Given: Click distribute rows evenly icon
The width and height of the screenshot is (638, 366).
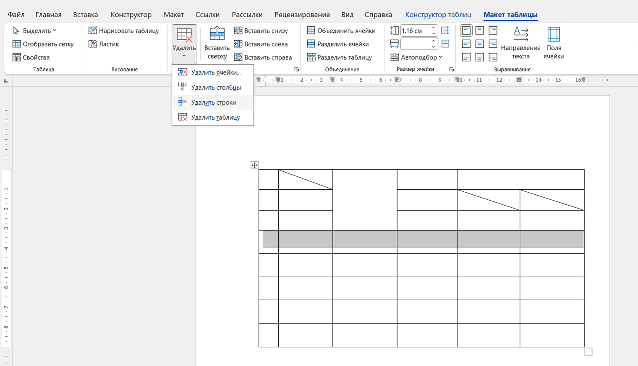Looking at the screenshot, I should [x=445, y=30].
